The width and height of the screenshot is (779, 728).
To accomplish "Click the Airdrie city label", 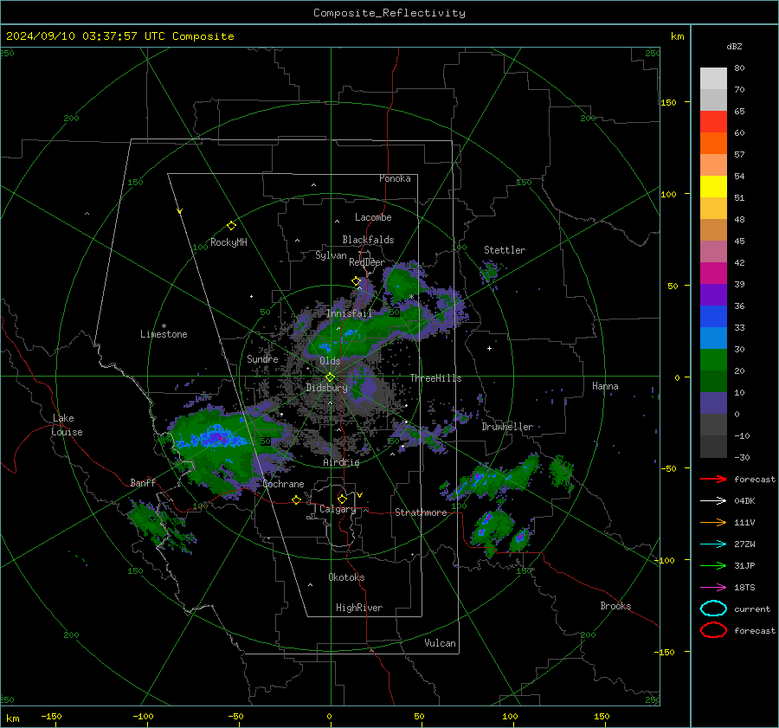I will coord(341,462).
